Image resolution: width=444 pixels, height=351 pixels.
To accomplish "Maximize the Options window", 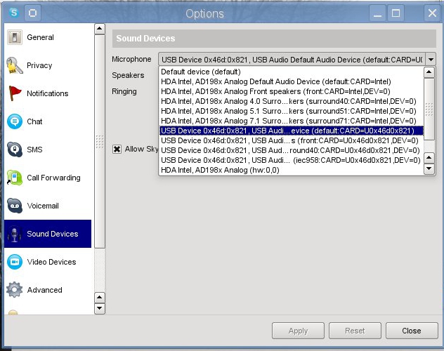I will pyautogui.click(x=396, y=13).
